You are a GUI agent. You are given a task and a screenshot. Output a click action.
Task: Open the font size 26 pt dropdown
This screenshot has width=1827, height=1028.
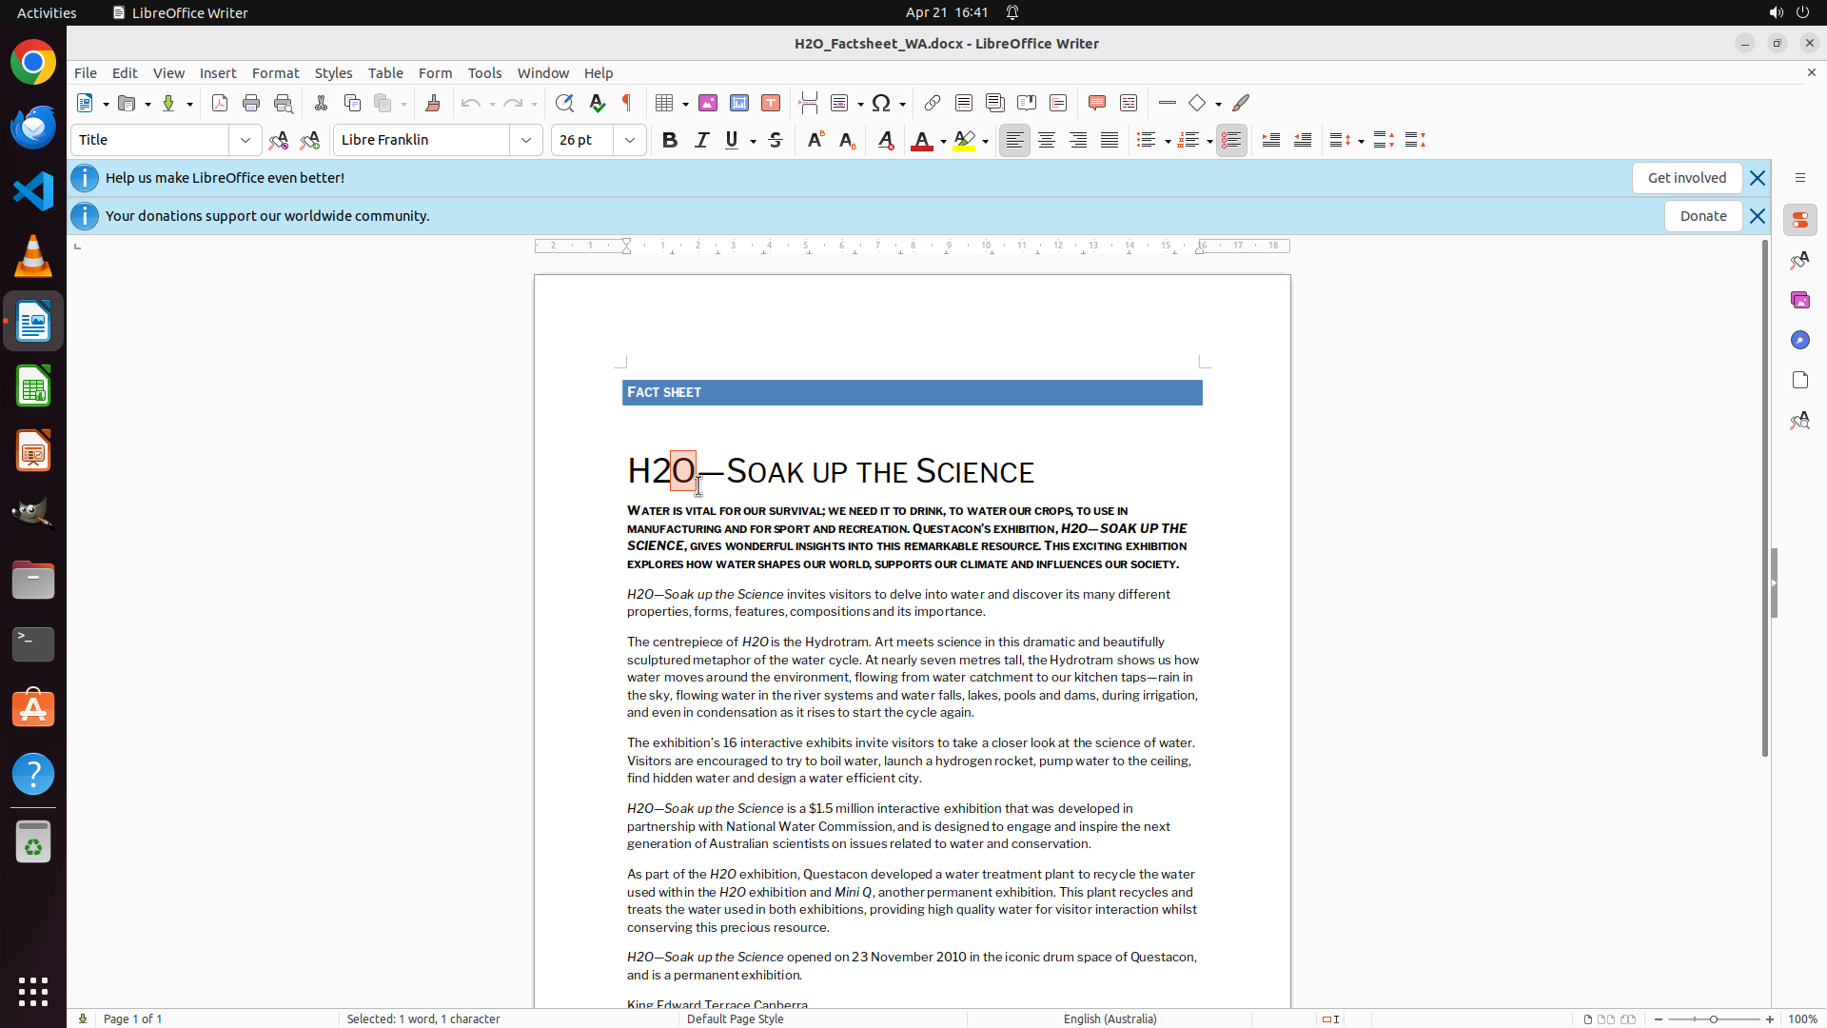pyautogui.click(x=630, y=140)
